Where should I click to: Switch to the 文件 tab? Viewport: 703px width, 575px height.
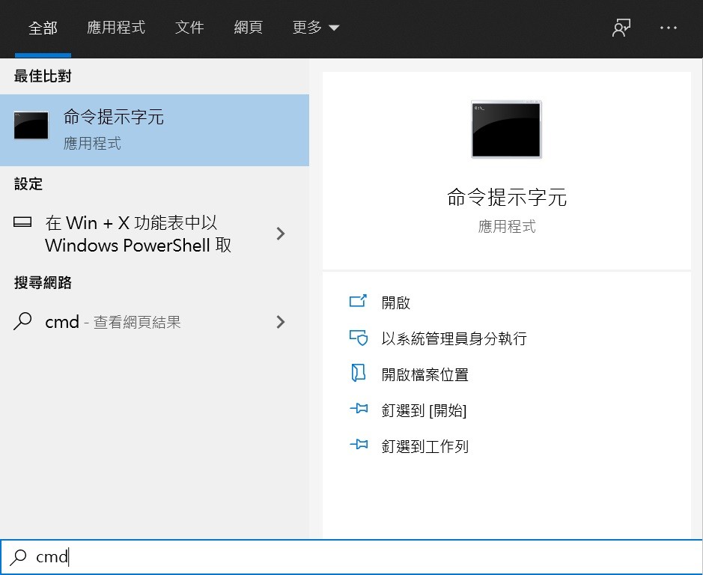tap(189, 28)
